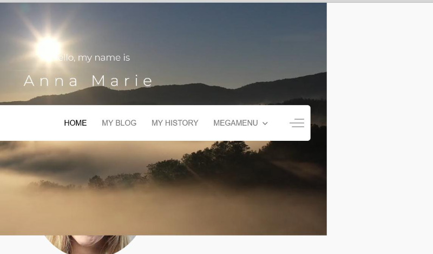Open the circular profile photo
This screenshot has height=254, width=433.
pyautogui.click(x=90, y=244)
